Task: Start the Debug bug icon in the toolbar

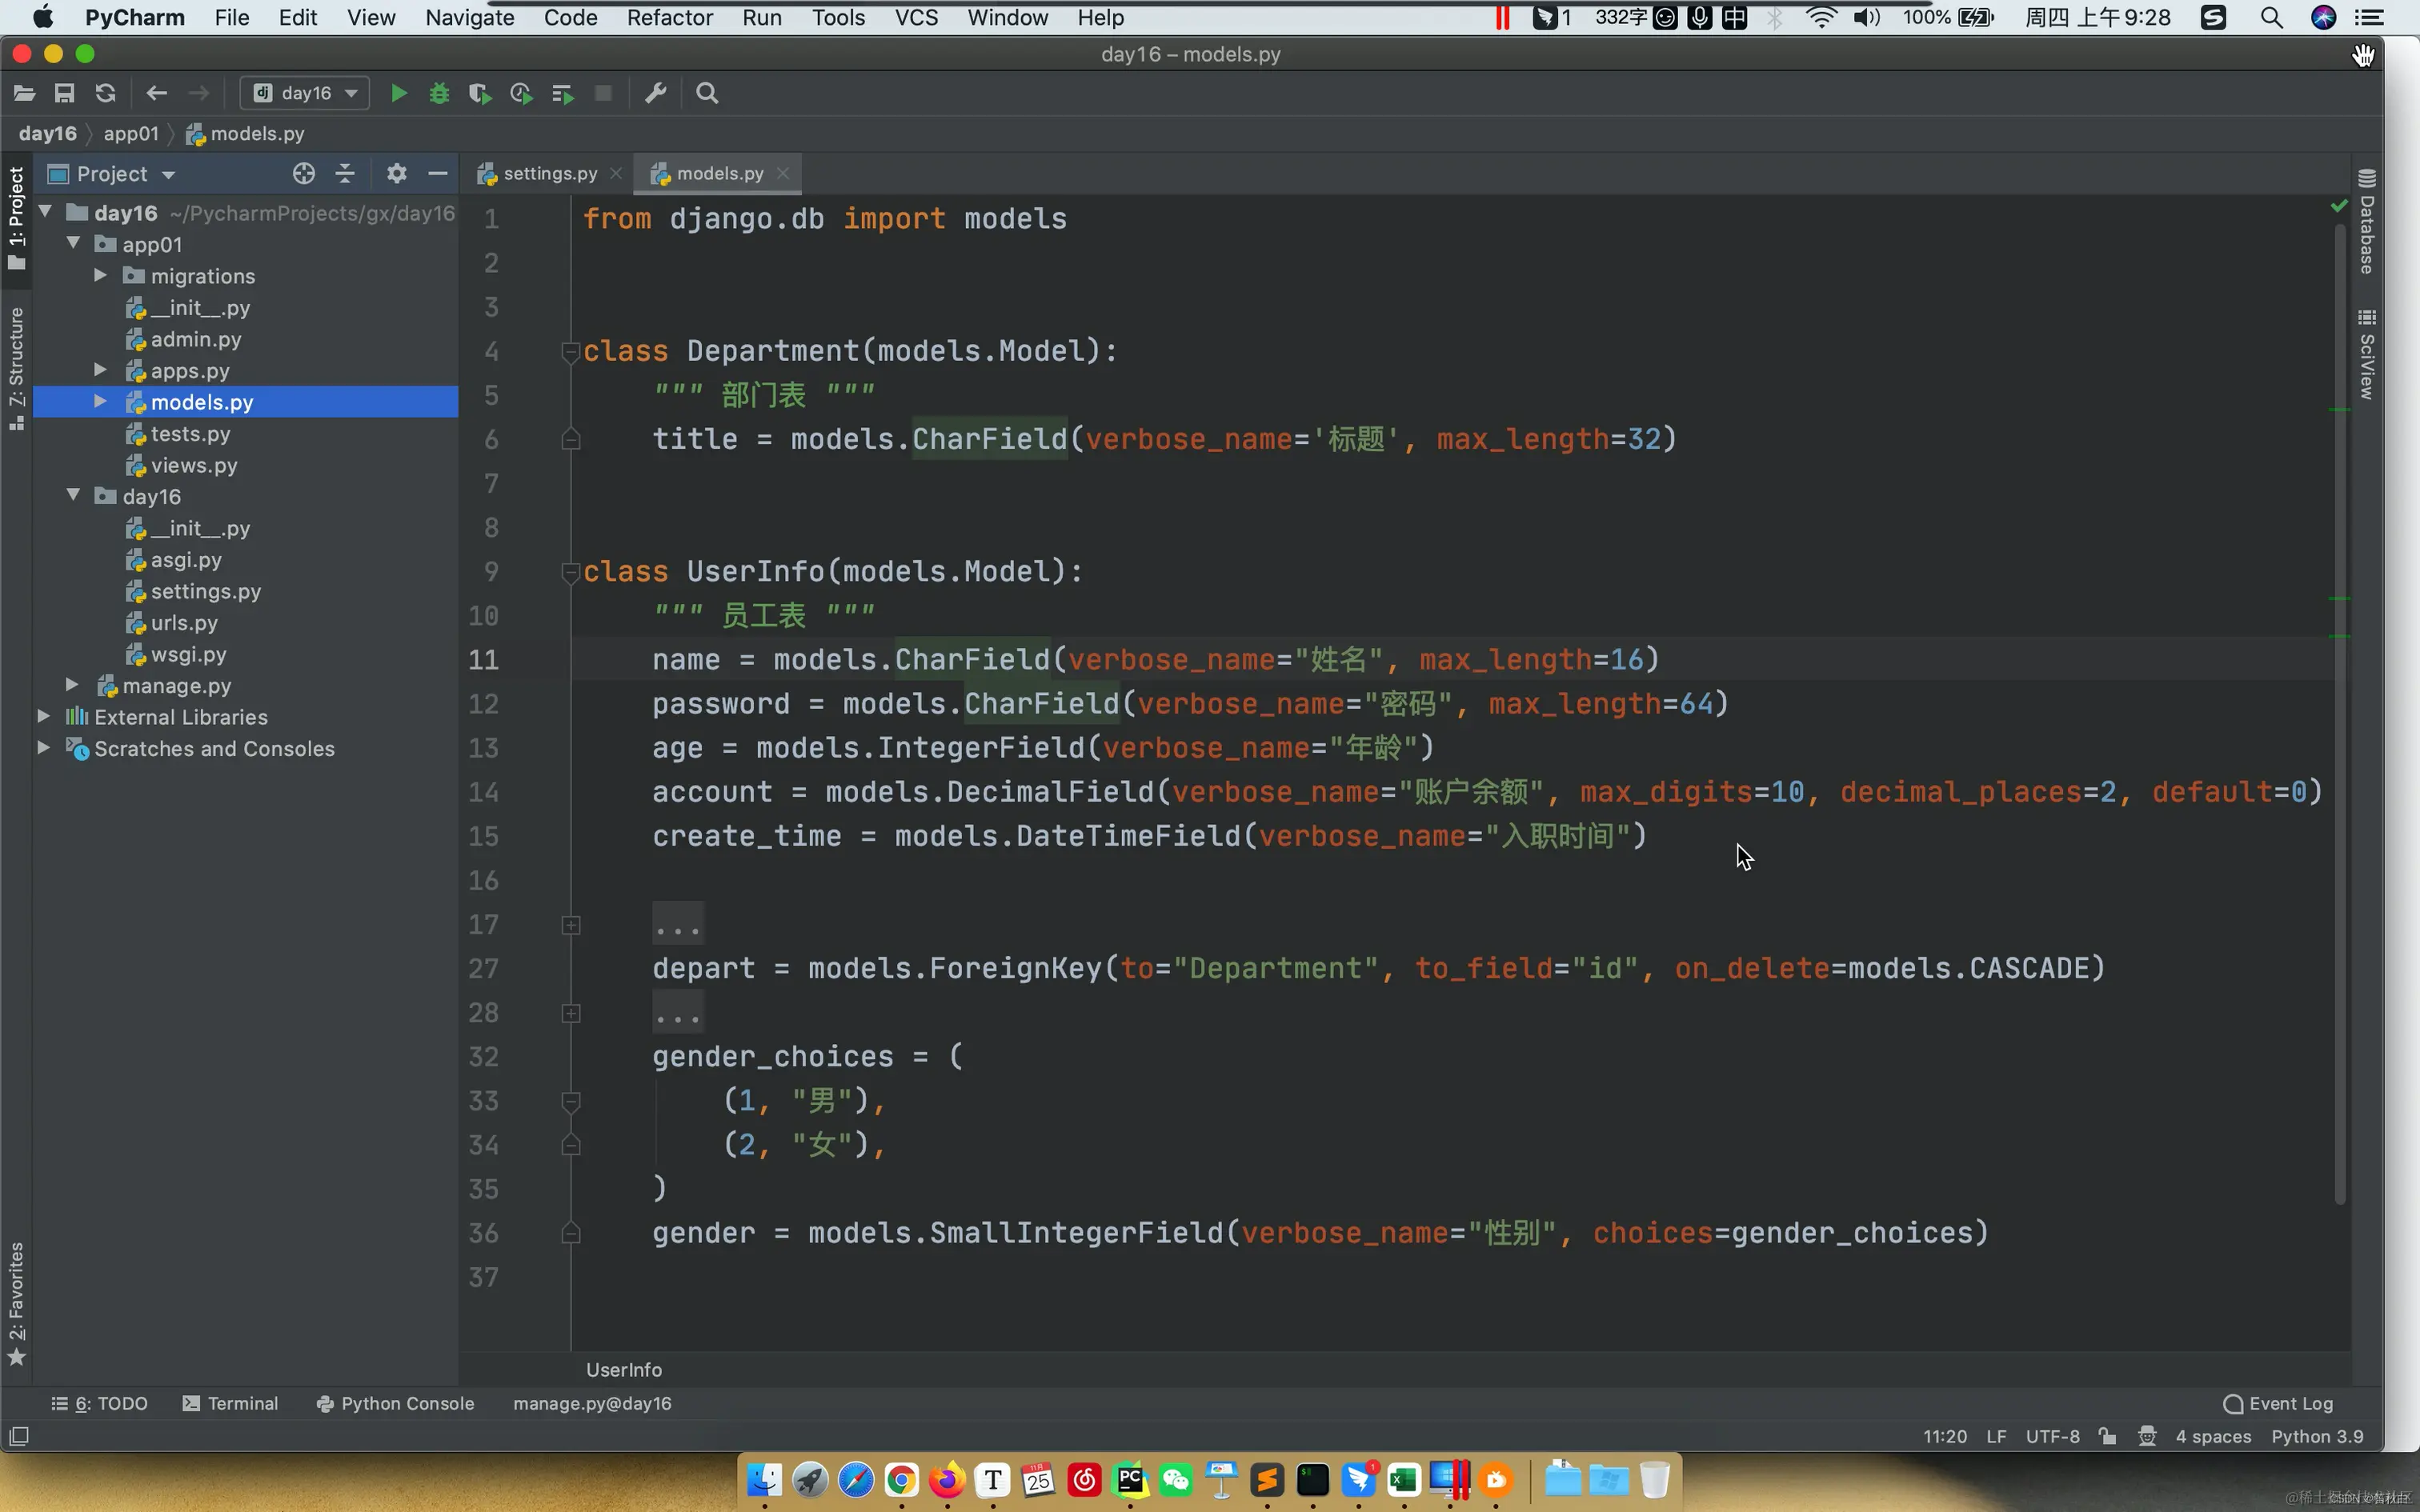Action: click(x=439, y=93)
